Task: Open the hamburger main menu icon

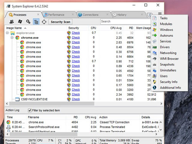Action: pos(160,13)
